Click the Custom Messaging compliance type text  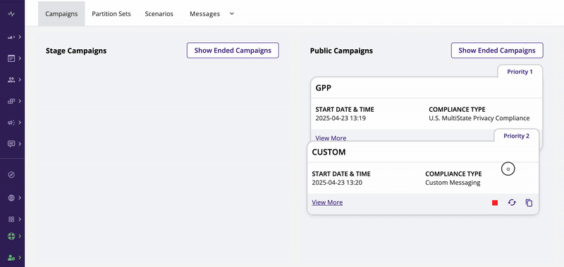tap(453, 183)
